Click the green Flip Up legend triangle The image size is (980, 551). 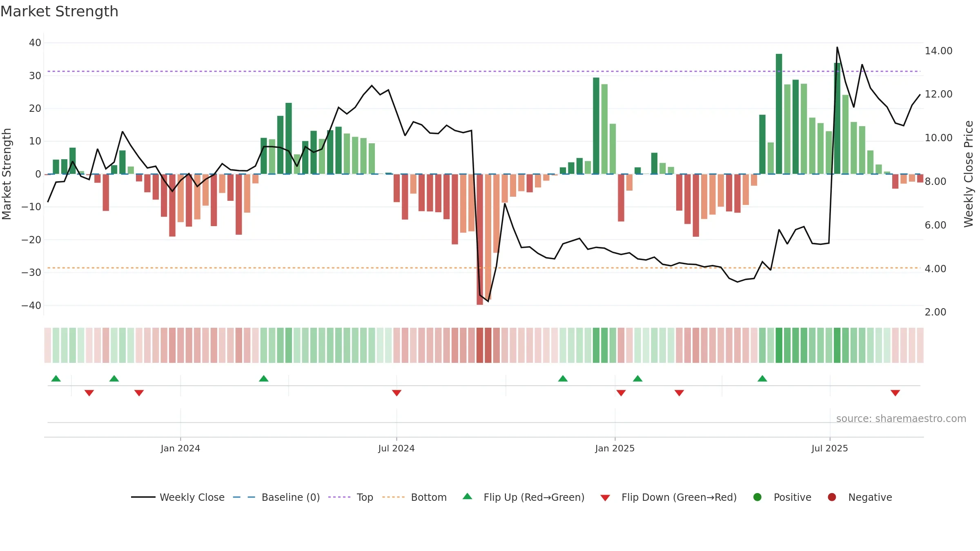tap(468, 496)
